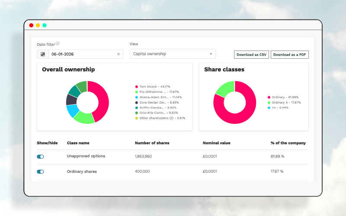Click Vn legend blue dot

[x=269, y=108]
